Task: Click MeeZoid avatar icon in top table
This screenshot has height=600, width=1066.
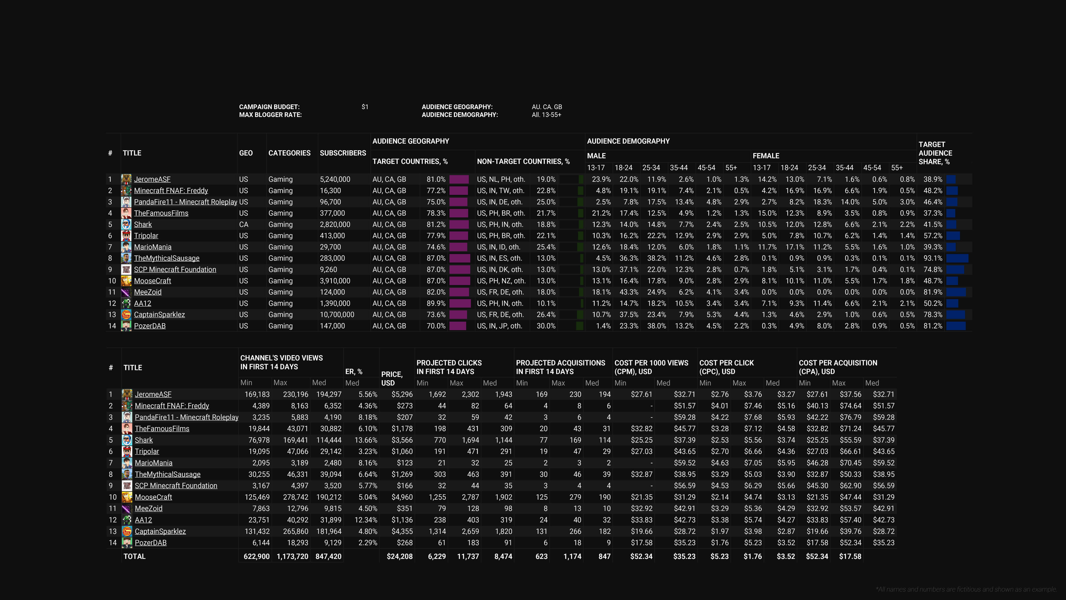Action: (126, 292)
